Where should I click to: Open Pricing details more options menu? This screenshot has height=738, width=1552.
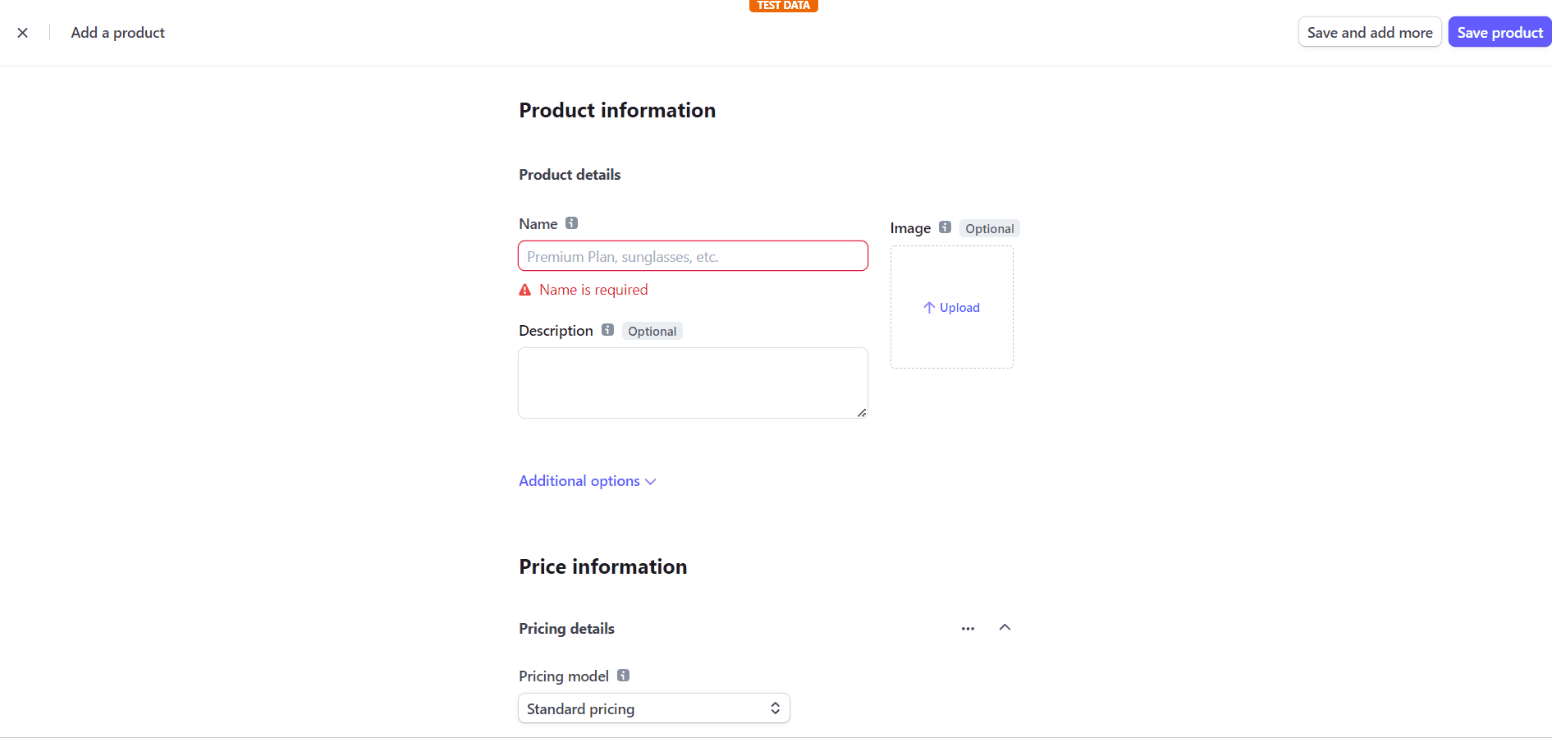coord(968,629)
